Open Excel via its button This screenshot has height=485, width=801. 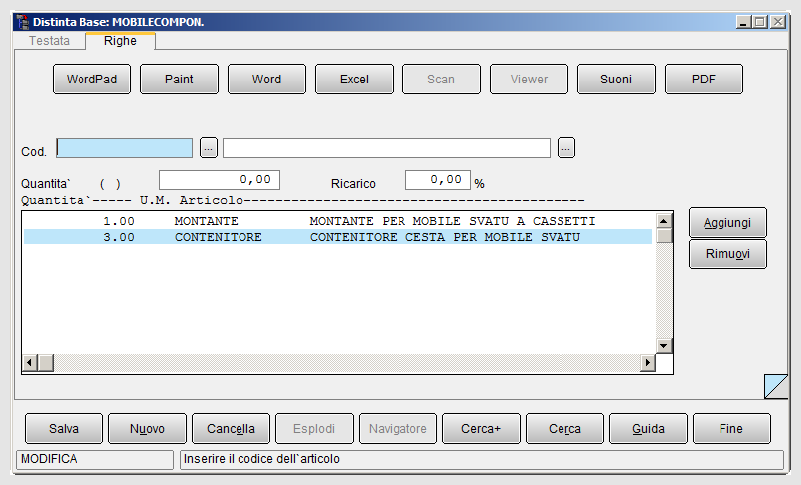click(x=354, y=80)
